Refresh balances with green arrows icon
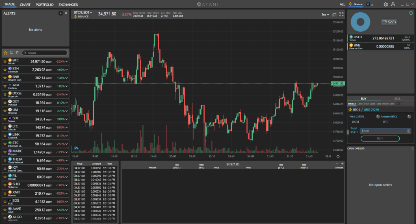The width and height of the screenshot is (416, 224). click(x=411, y=13)
